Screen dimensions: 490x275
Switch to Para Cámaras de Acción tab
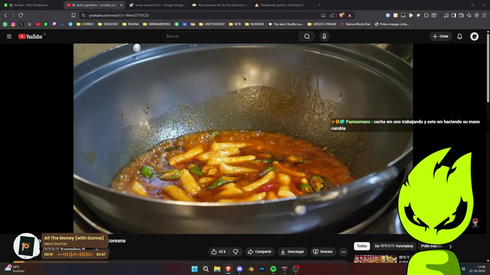click(220, 5)
